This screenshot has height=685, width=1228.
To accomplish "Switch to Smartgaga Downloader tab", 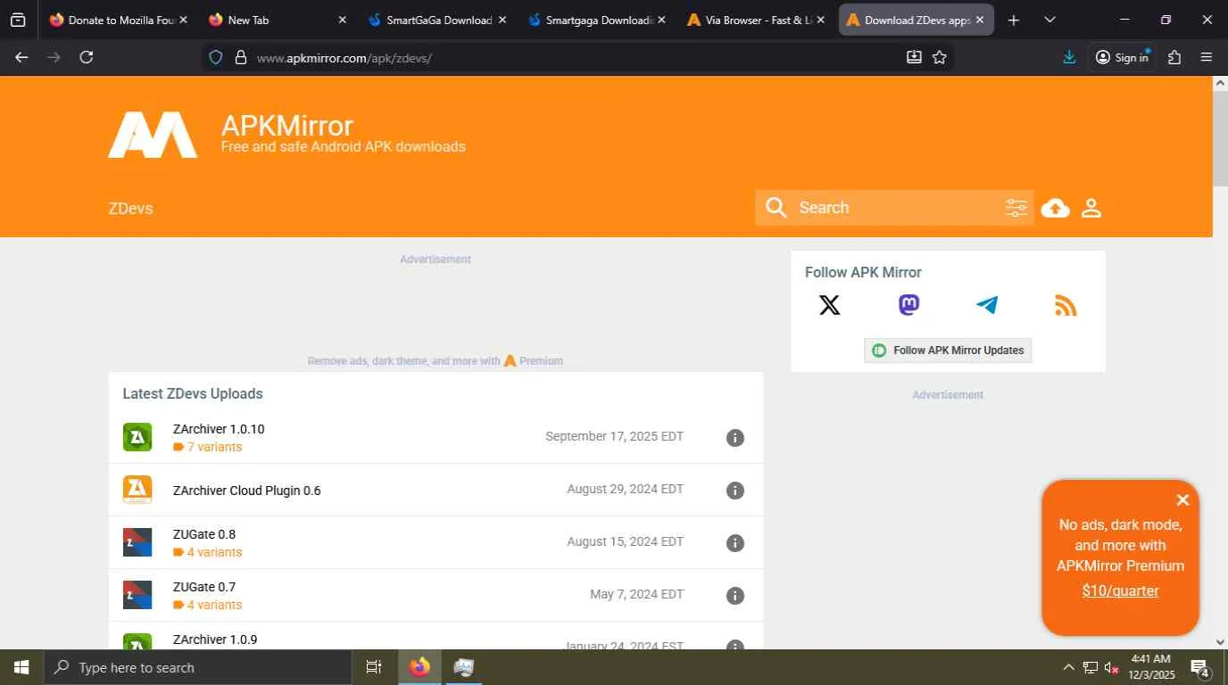I will [597, 20].
